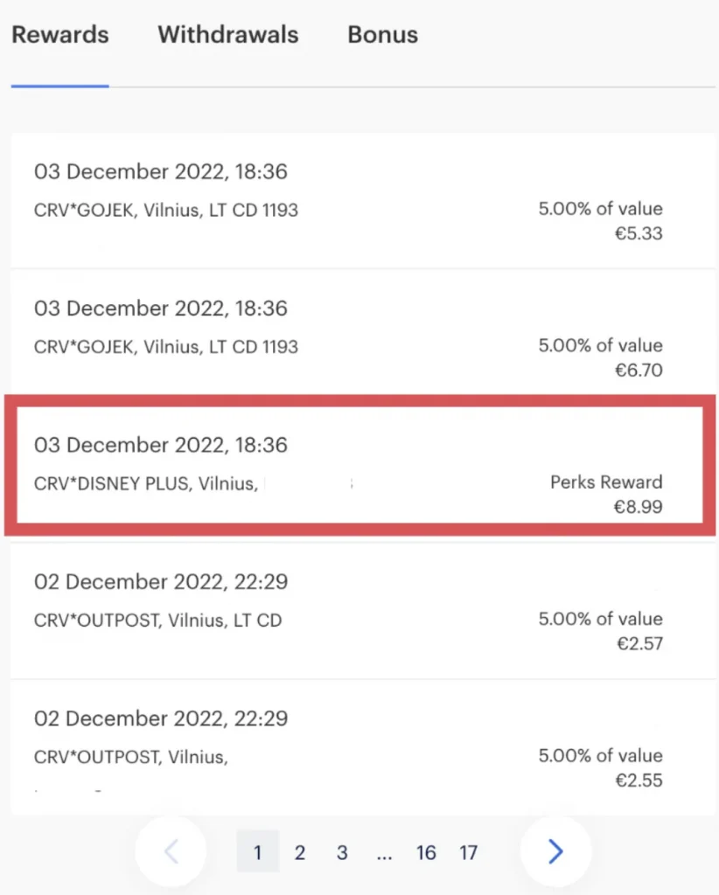The width and height of the screenshot is (719, 895).
Task: Select current page number 1
Action: tap(257, 853)
